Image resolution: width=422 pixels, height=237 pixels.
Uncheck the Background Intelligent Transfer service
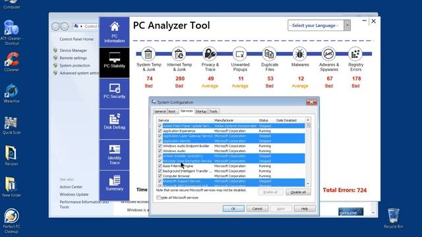point(160,171)
